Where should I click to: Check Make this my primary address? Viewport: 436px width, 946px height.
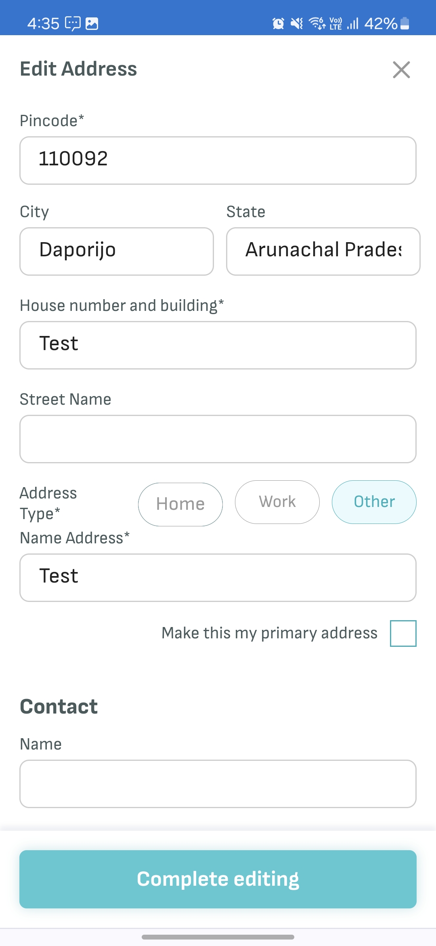coord(403,633)
